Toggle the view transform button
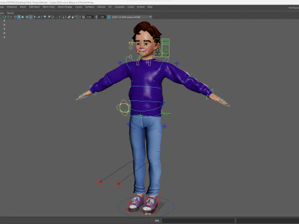The height and width of the screenshot is (224, 299). [x=108, y=17]
